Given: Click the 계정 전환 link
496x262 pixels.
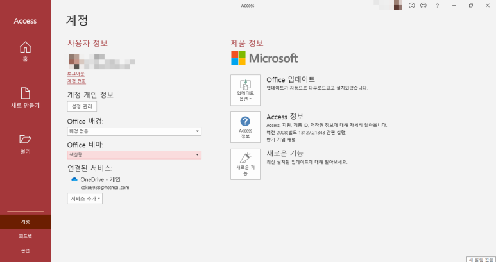Looking at the screenshot, I should 76,81.
